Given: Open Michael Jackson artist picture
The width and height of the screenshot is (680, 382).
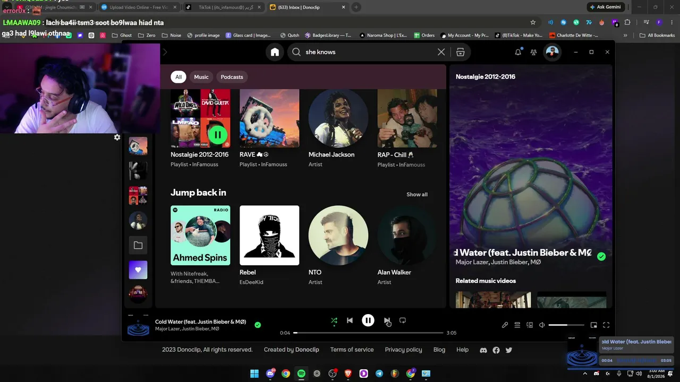Looking at the screenshot, I should click(338, 118).
